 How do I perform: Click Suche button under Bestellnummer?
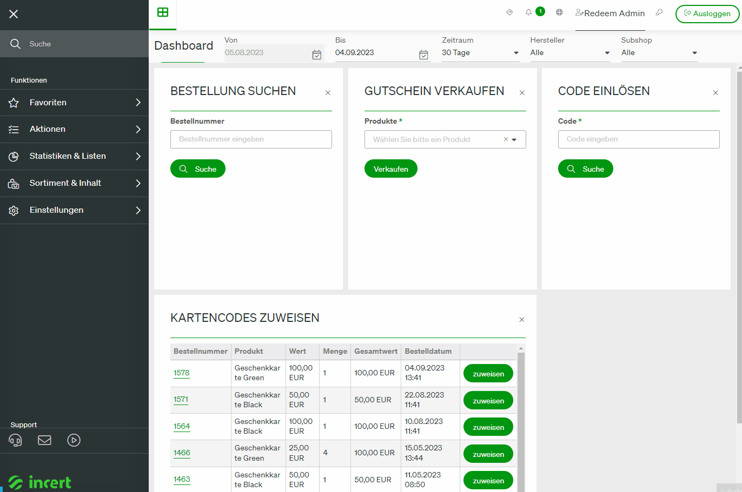coord(198,169)
